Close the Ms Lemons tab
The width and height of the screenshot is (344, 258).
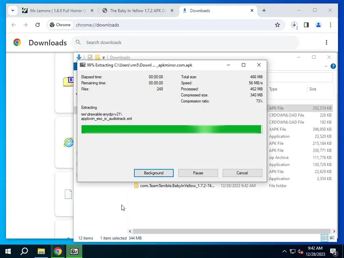(92, 10)
